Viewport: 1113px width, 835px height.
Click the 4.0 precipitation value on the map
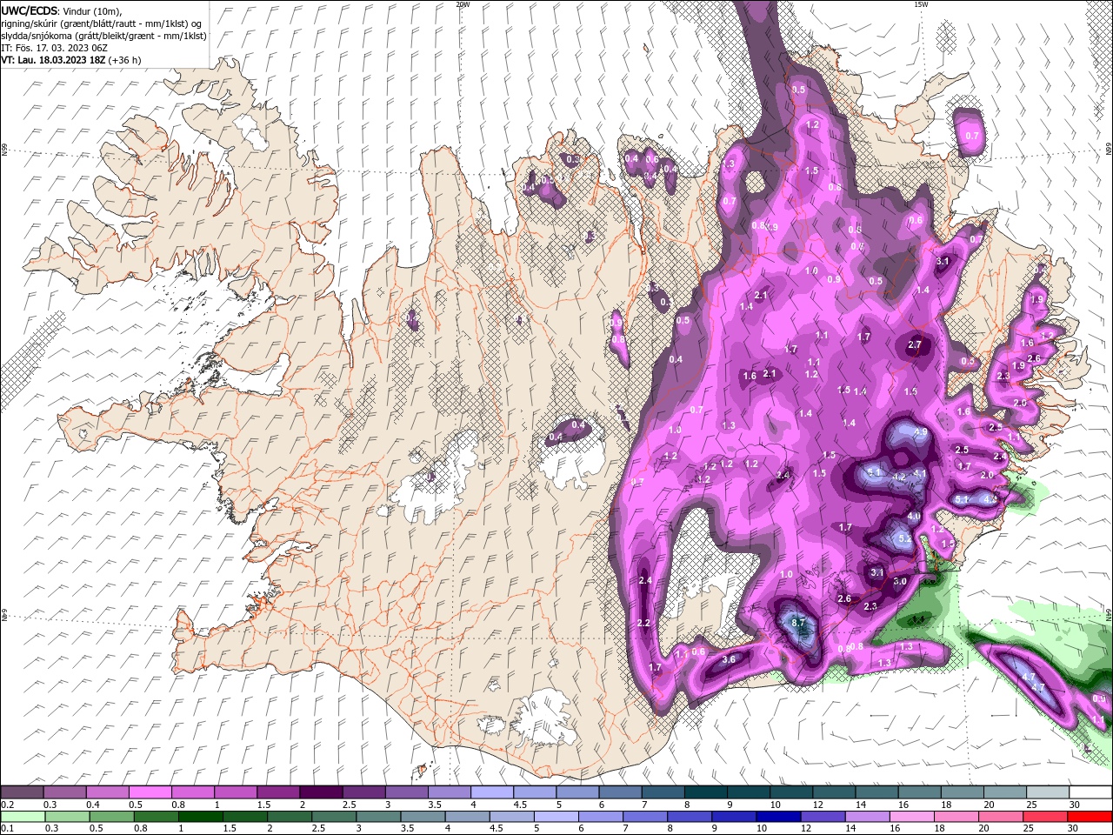click(x=914, y=516)
